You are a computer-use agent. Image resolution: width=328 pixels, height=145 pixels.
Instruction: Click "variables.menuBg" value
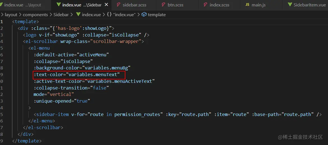click(x=106, y=68)
